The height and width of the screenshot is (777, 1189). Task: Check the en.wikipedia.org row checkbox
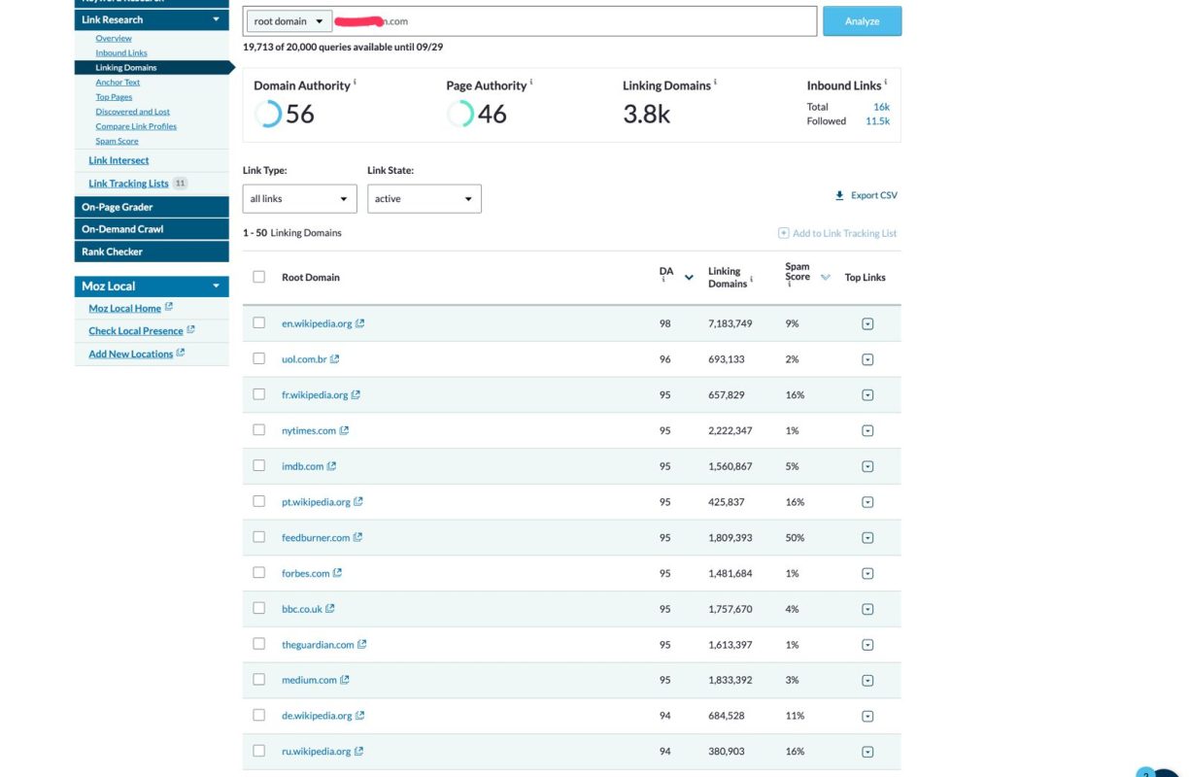click(x=259, y=322)
